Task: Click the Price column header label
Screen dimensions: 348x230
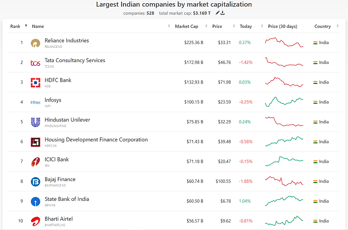Action: tap(217, 26)
